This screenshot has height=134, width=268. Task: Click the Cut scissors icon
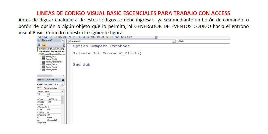pos(51,37)
